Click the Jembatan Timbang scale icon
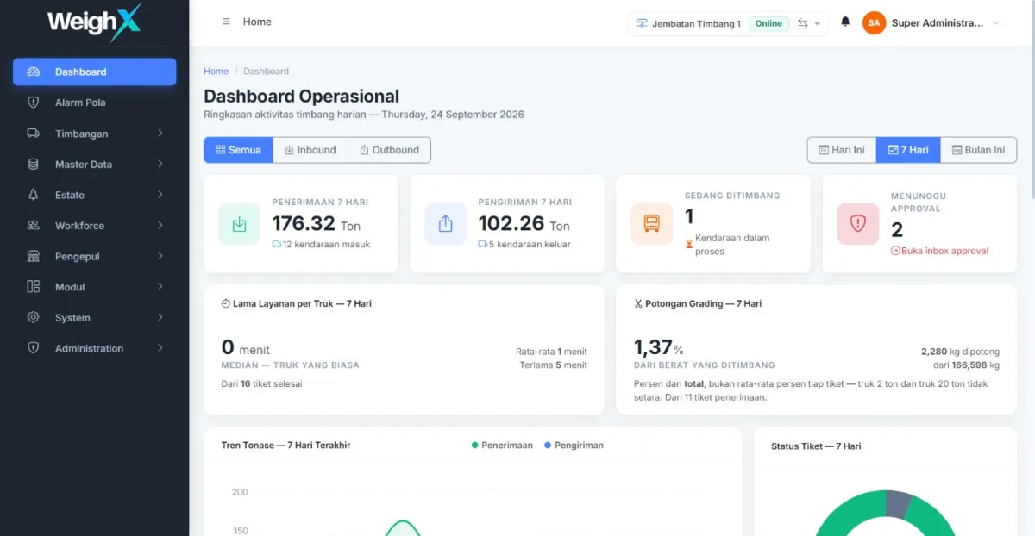 coord(642,23)
